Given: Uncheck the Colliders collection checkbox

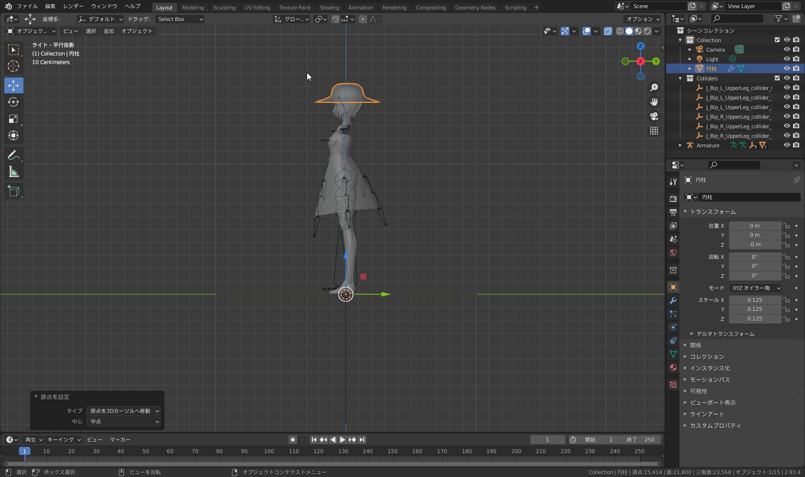Looking at the screenshot, I should (777, 78).
